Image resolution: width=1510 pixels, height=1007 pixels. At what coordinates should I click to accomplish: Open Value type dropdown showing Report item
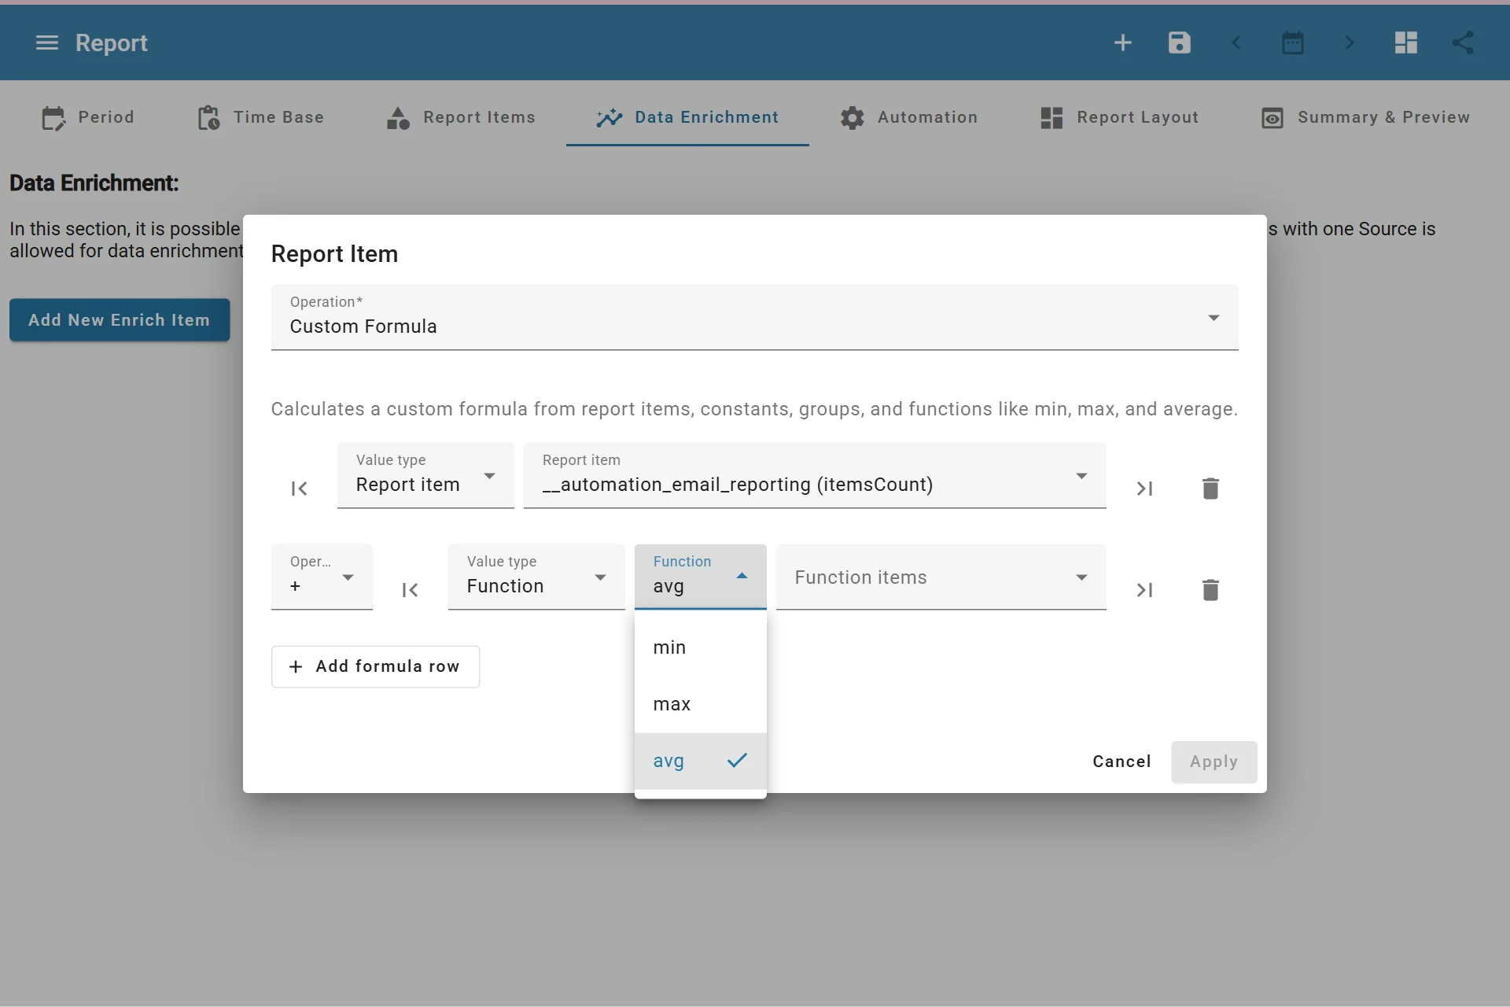pos(425,476)
